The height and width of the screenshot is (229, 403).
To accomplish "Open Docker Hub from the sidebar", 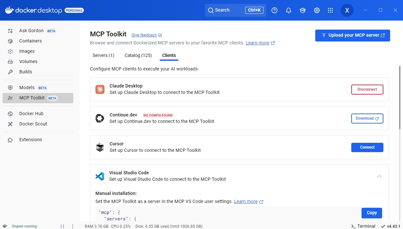I will tap(38, 114).
